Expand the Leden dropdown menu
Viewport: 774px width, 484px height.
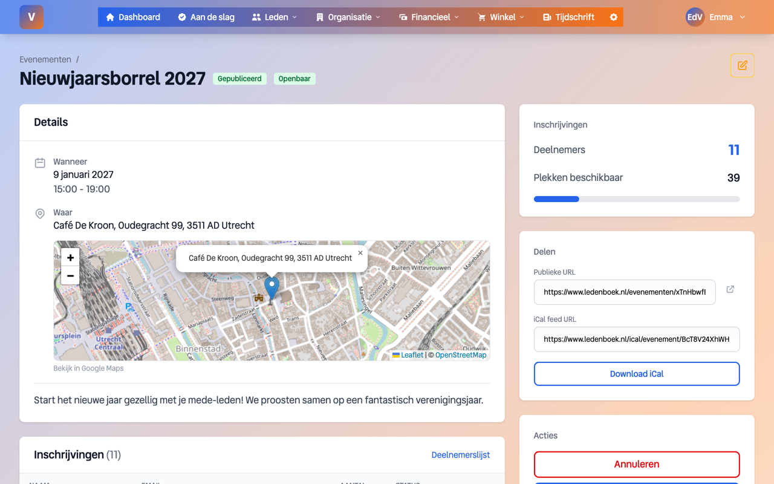(275, 17)
